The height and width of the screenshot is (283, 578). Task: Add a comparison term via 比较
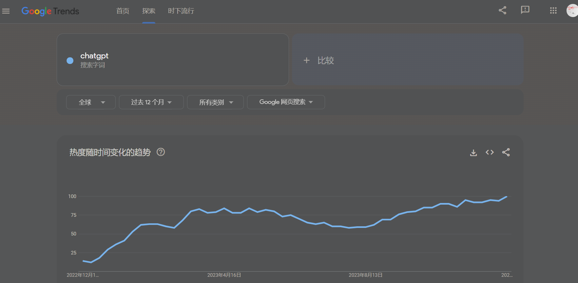click(407, 59)
